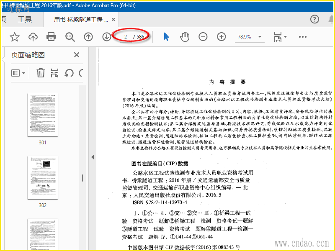Select page 301 thumbnail
Screen dimensions: 335x251
click(43, 115)
